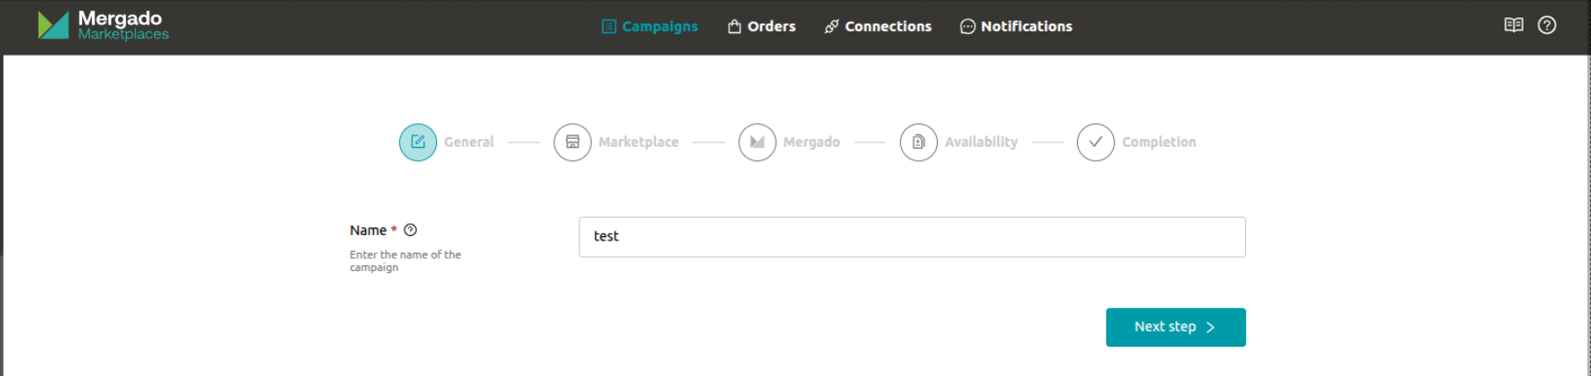Click the Notifications speech bubble icon
This screenshot has width=1591, height=376.
(x=968, y=26)
